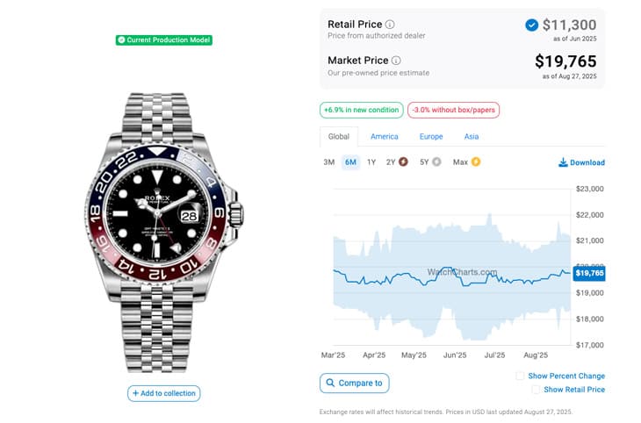
Task: Add the watch to collection
Action: tap(164, 393)
